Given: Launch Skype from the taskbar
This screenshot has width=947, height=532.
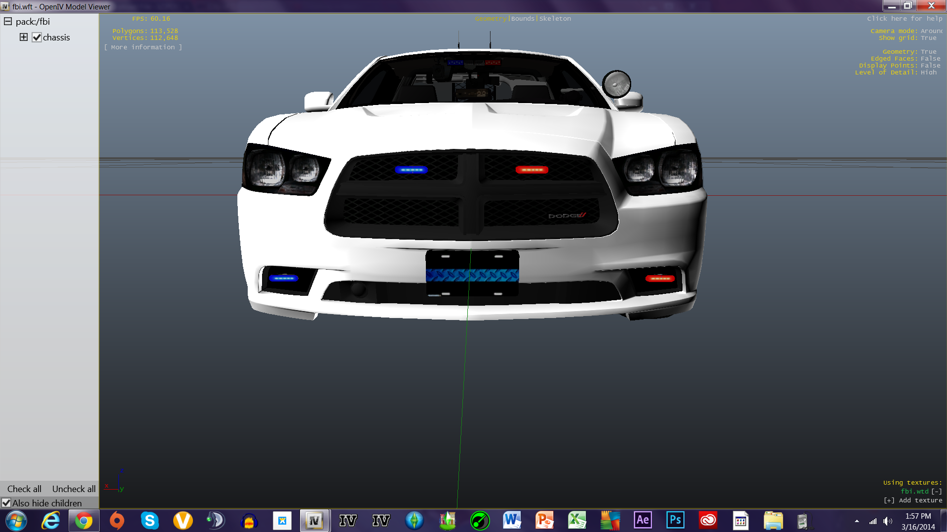Looking at the screenshot, I should (150, 521).
